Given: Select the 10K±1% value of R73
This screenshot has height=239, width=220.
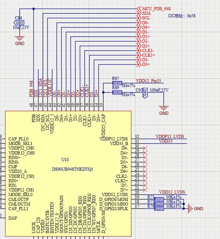Looking at the screenshot, I should pyautogui.click(x=174, y=197).
